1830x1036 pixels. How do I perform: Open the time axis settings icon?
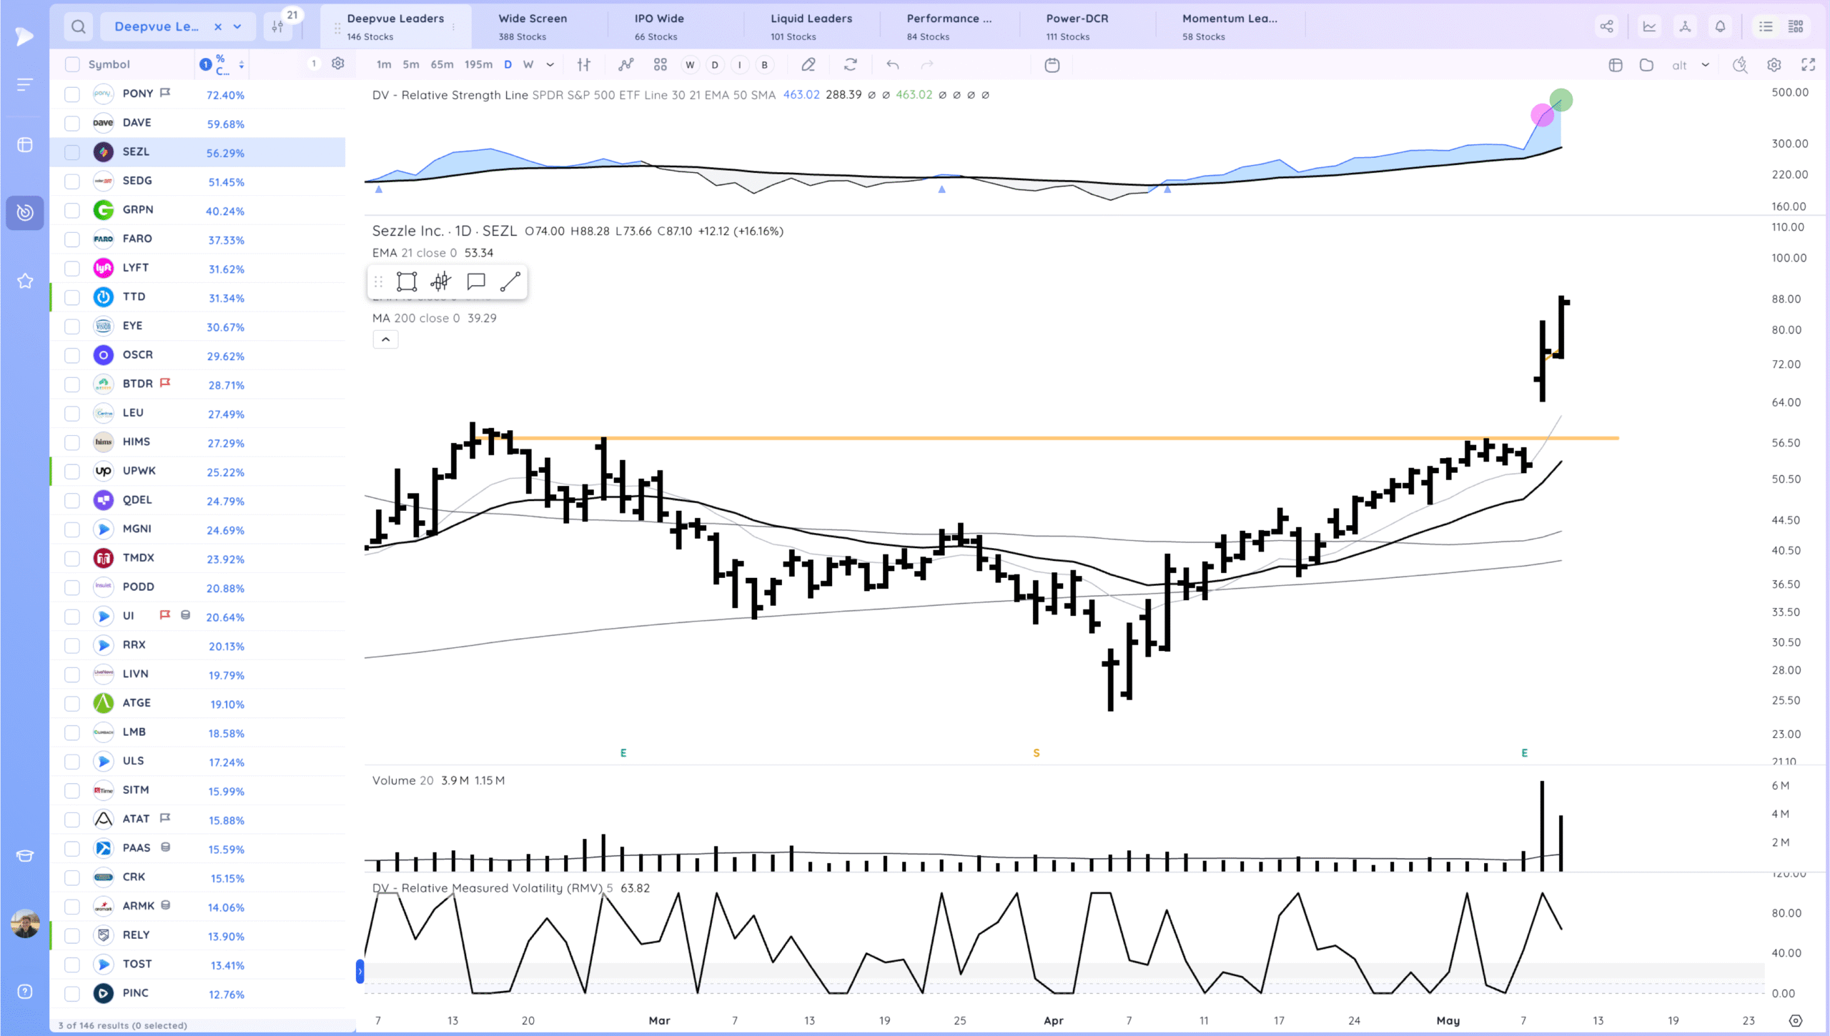click(1795, 1020)
